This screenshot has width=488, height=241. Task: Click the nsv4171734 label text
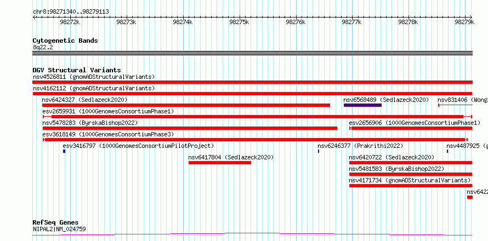point(410,180)
